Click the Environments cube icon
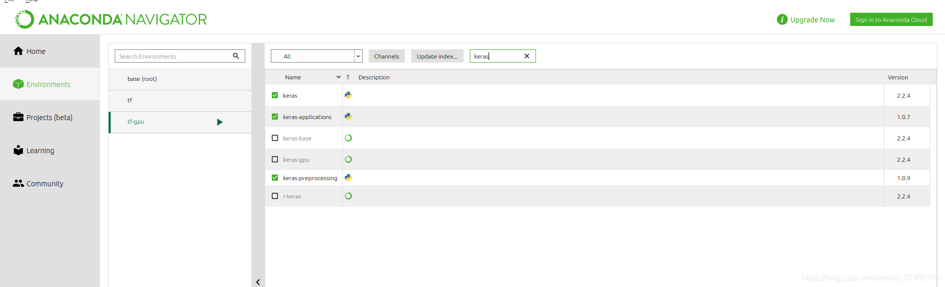The height and width of the screenshot is (287, 945). click(18, 84)
